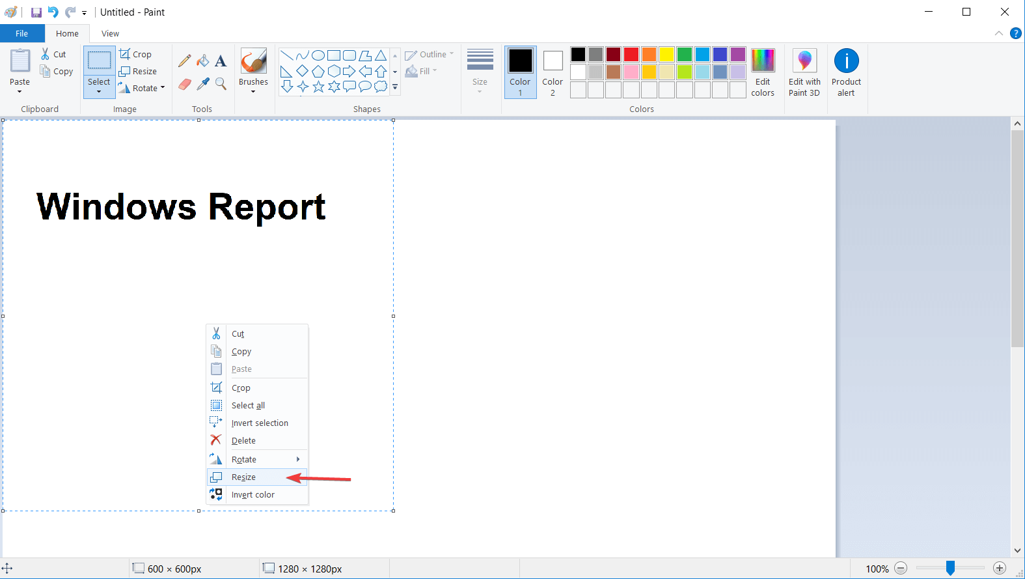Set Color 2 as active color

pos(553,72)
